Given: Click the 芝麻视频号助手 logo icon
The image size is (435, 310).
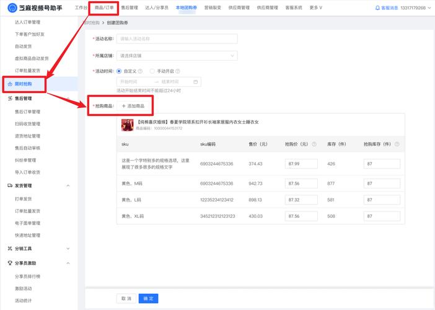Looking at the screenshot, I should tap(10, 8).
